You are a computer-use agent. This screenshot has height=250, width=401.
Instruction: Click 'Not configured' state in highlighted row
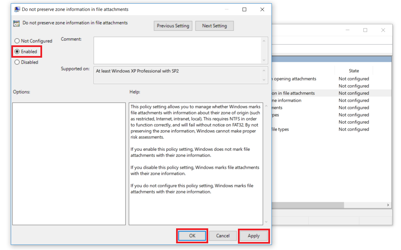pyautogui.click(x=354, y=93)
